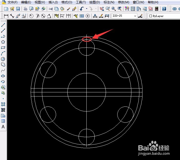Viewport: 180px width, 160px height.
Task: Open the 视图(V) menu
Action: coord(40,2)
